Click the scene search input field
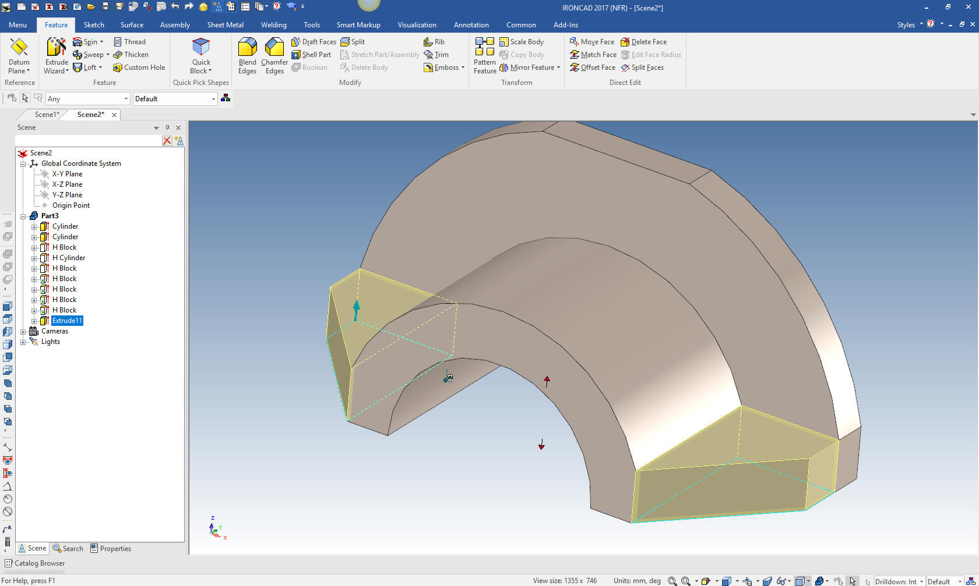979x586 pixels. pos(87,141)
